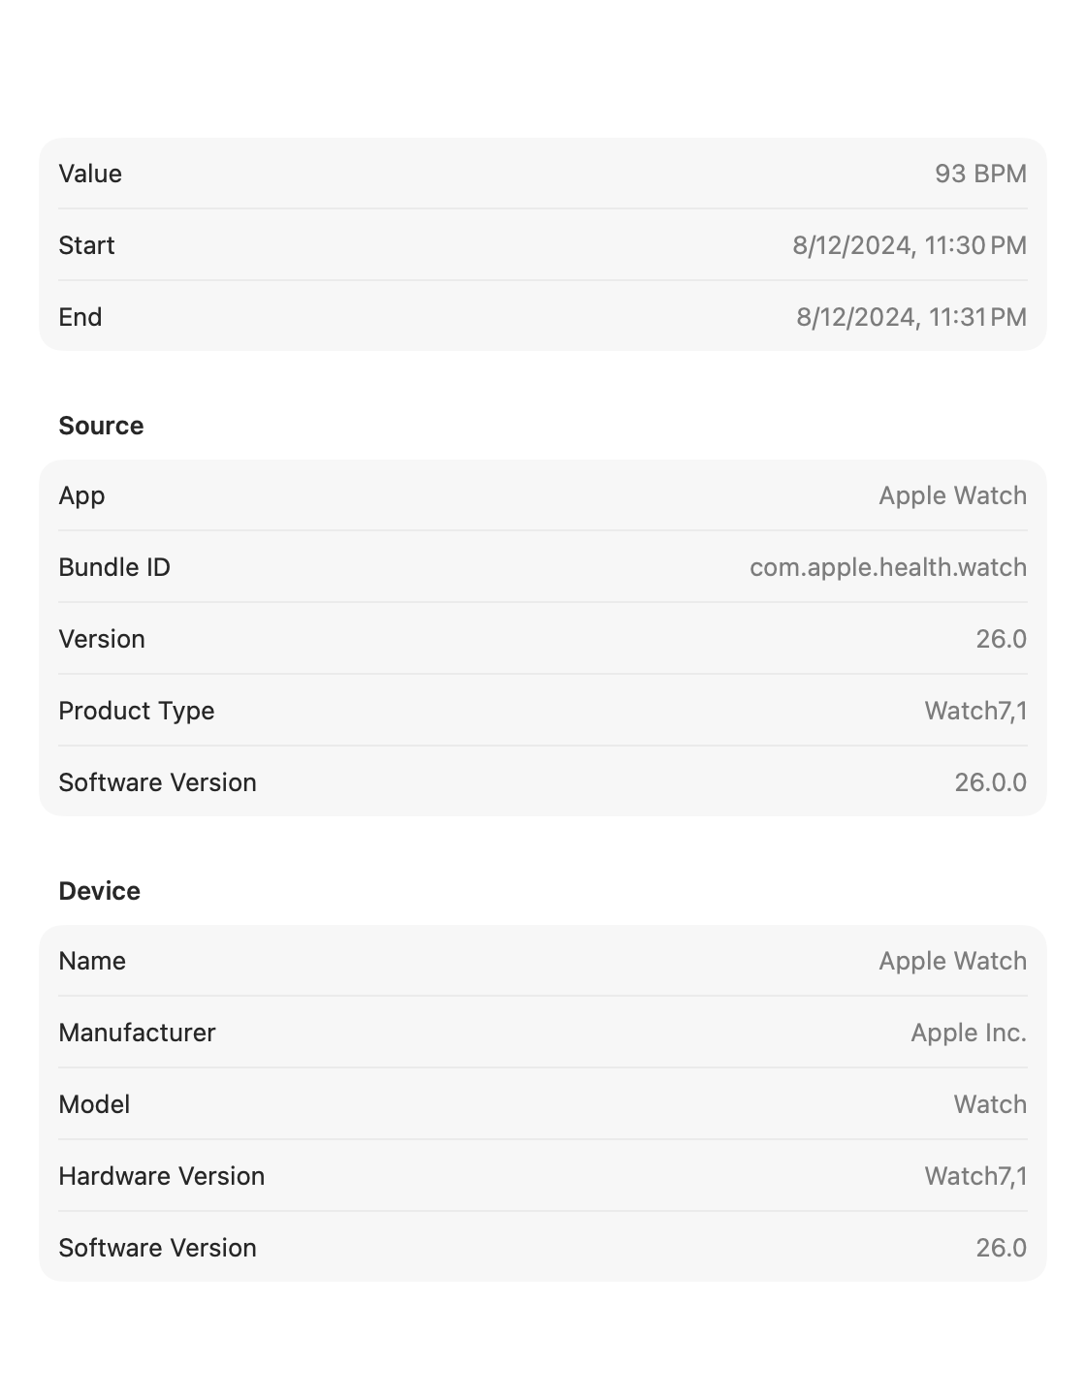Click the Manufacturer row label
Viewport: 1086px width, 1400px height.
coord(137,1033)
